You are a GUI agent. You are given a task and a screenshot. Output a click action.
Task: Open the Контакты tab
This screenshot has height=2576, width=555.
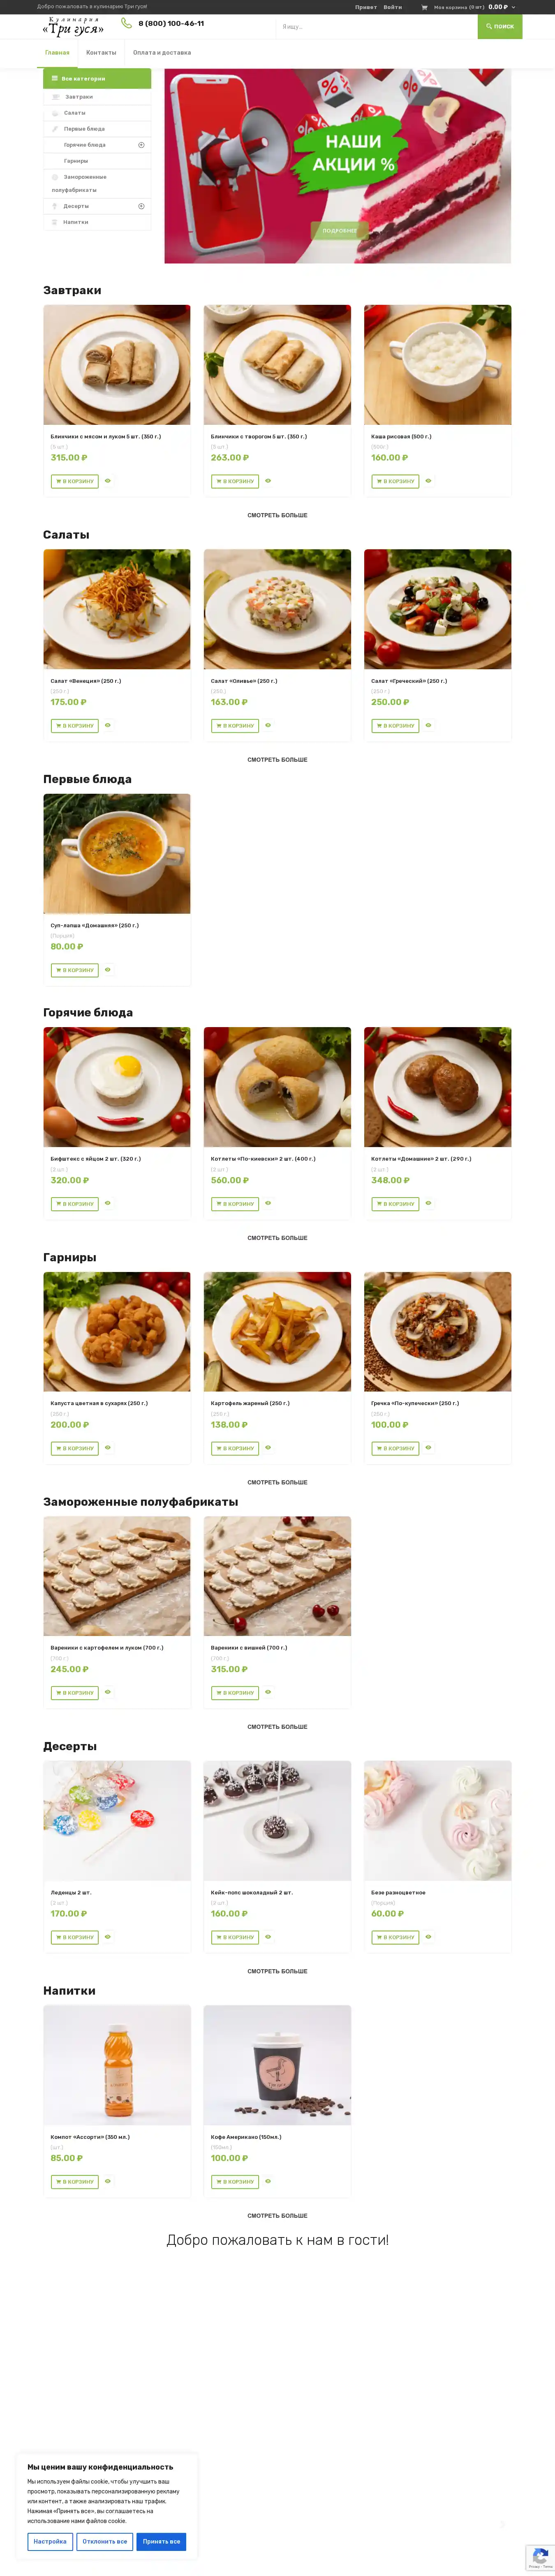coord(101,53)
